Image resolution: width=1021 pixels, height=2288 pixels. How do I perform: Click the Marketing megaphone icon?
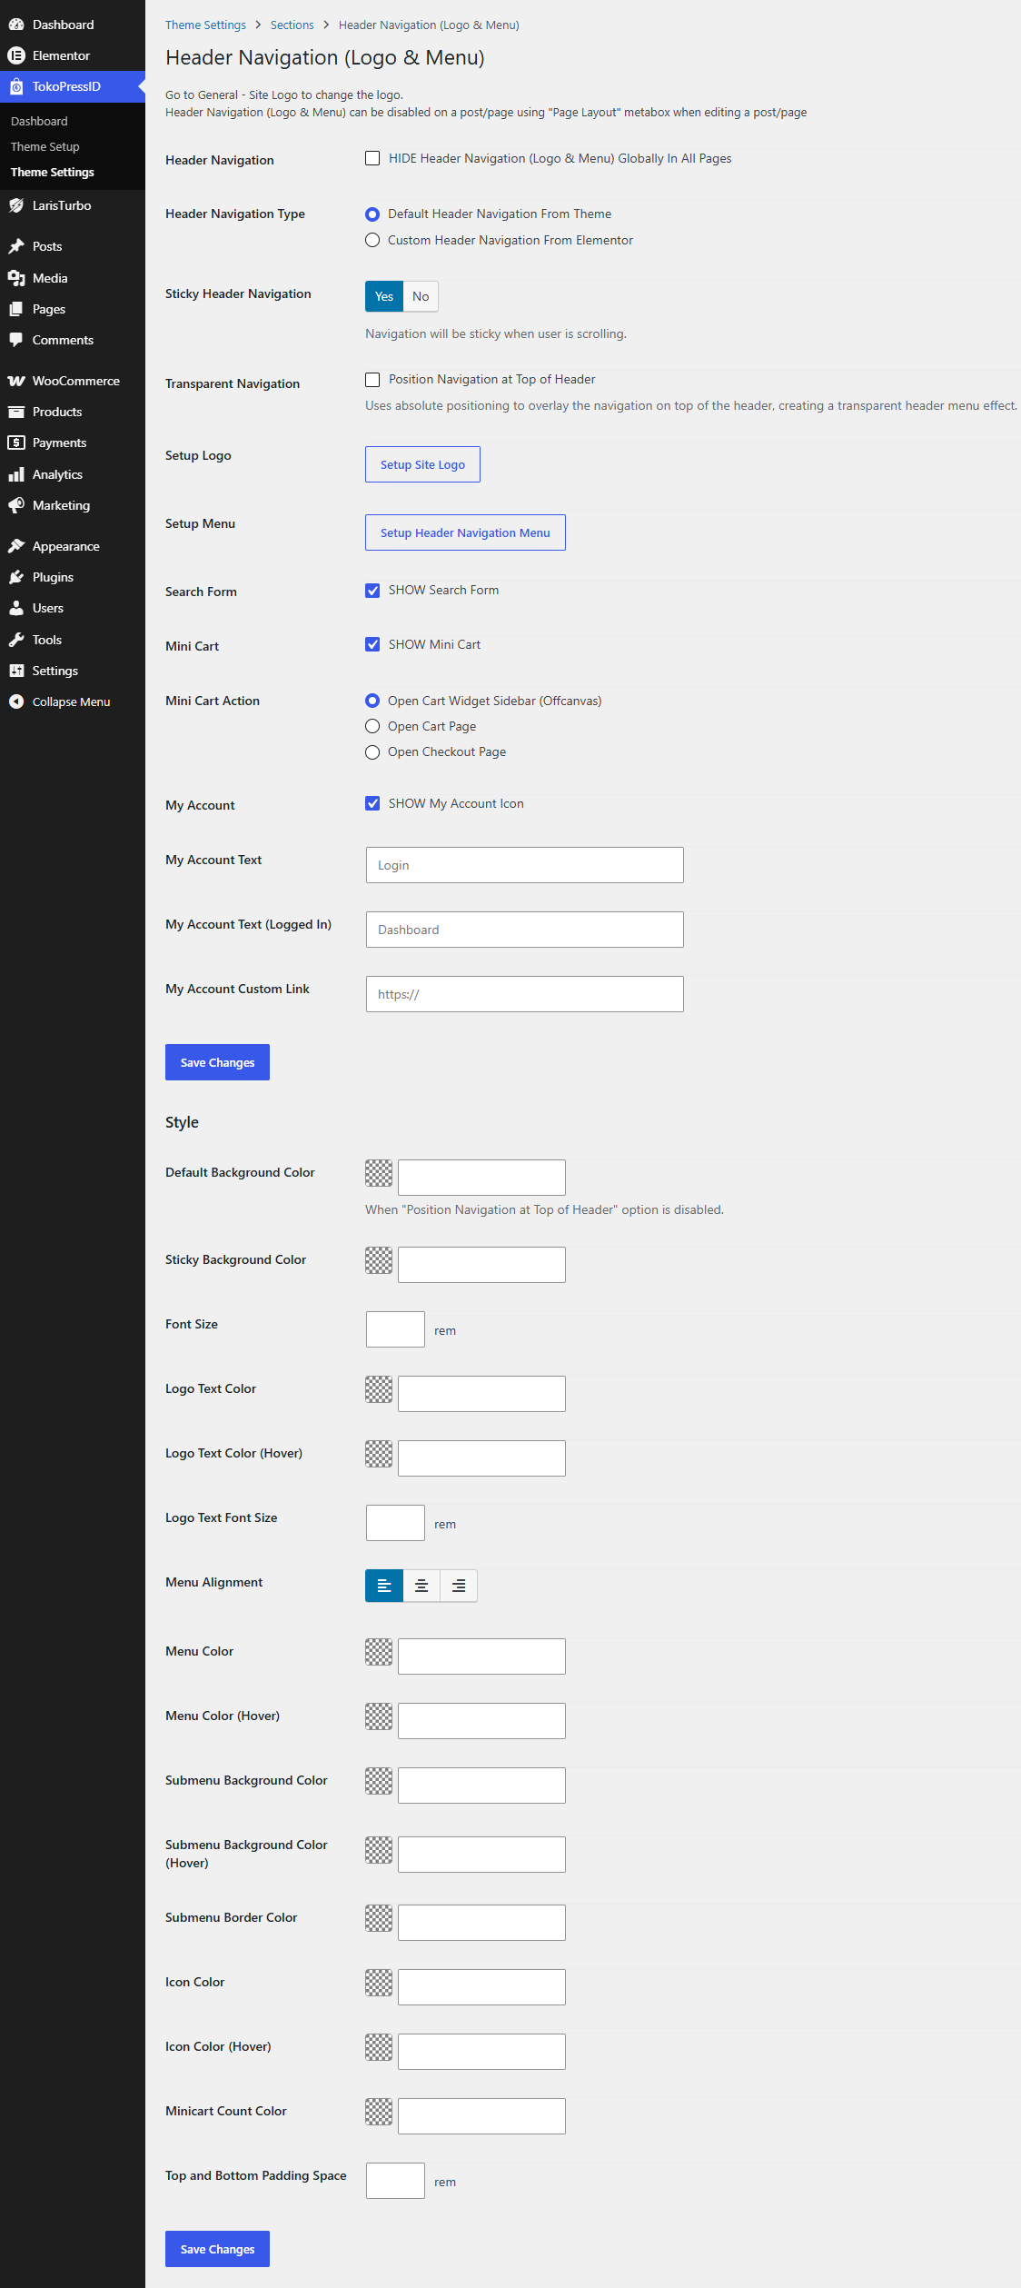point(16,505)
